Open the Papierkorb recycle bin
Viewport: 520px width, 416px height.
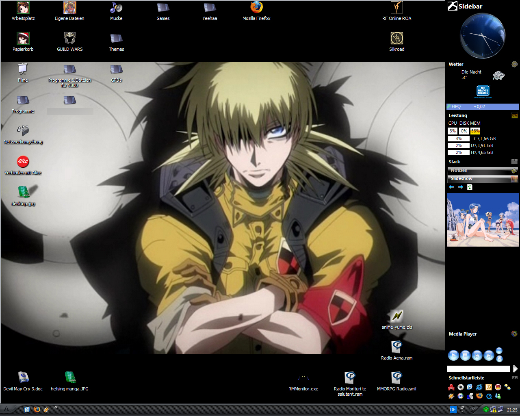(23, 41)
